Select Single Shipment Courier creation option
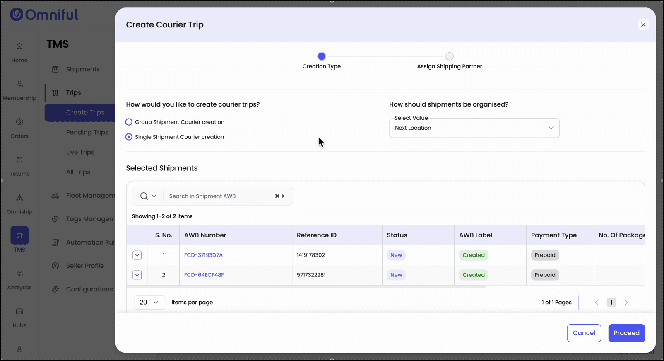Viewport: 664px width, 361px height. (129, 137)
